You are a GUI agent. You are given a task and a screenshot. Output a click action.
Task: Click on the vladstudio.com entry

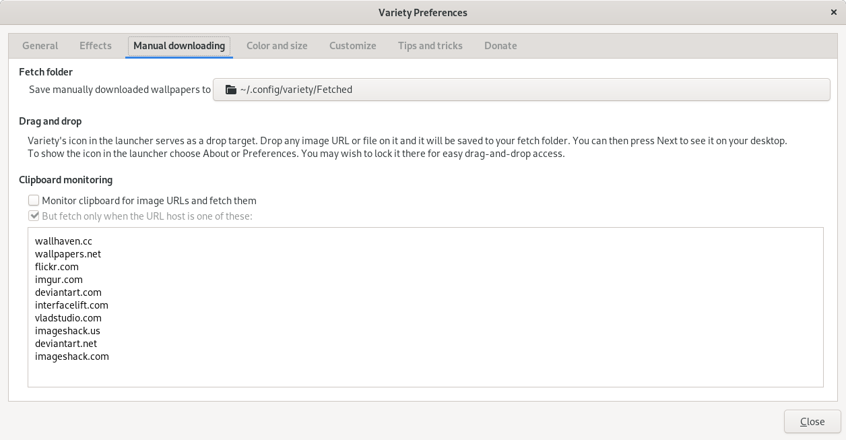(x=68, y=318)
